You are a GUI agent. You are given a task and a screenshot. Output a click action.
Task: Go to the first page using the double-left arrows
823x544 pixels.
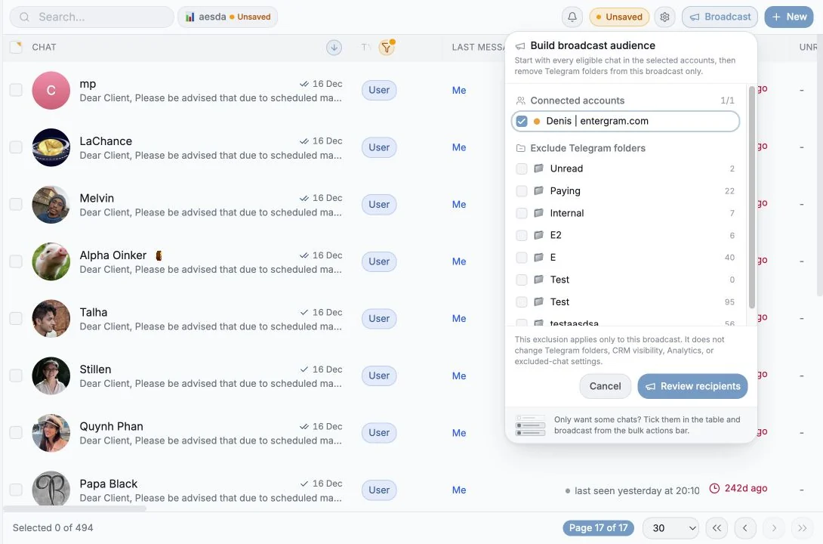(717, 528)
